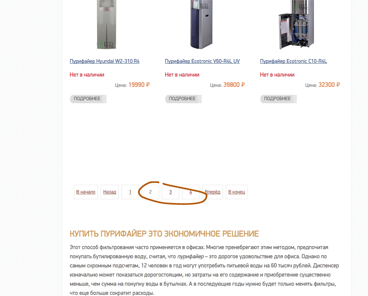The width and height of the screenshot is (368, 296).
Task: Click the 39800 ₽ price of Ecotronic V60
Action: coord(234,85)
